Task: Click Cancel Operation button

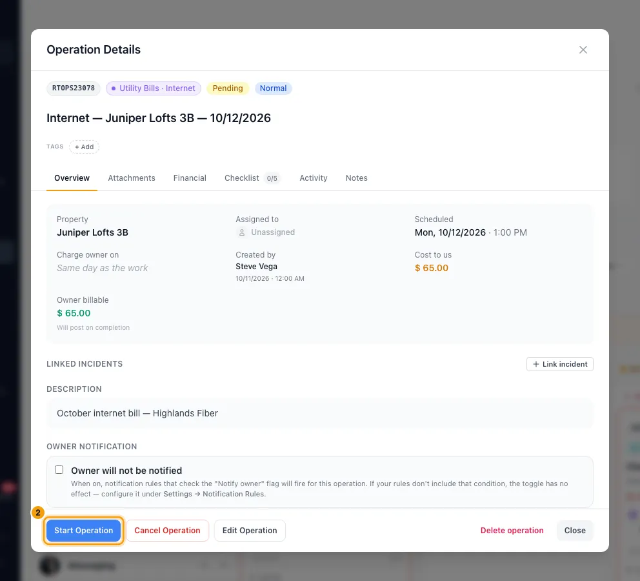Action: (x=167, y=531)
